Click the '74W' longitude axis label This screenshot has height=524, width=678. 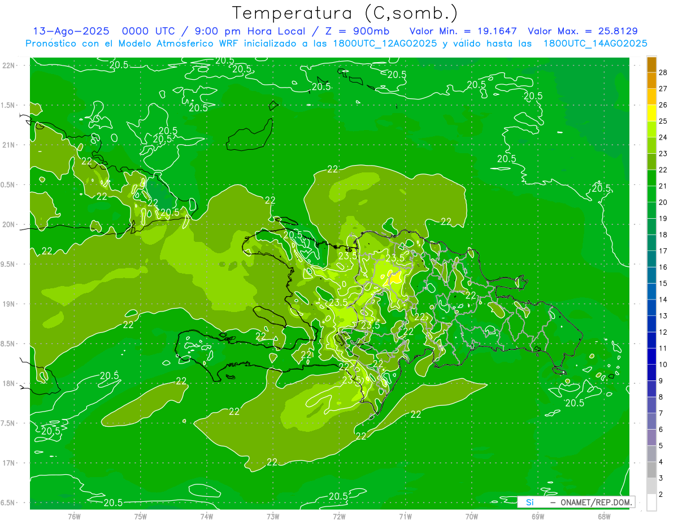pyautogui.click(x=207, y=516)
